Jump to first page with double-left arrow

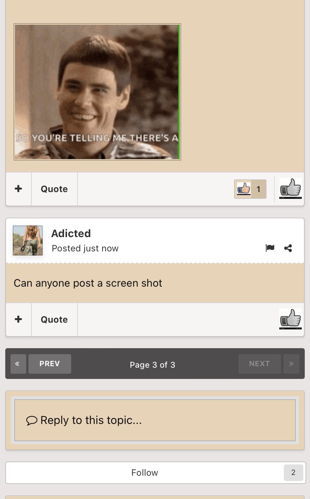tap(18, 364)
